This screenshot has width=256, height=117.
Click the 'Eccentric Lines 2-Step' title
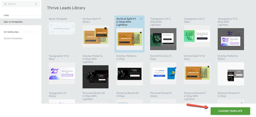click(161, 57)
